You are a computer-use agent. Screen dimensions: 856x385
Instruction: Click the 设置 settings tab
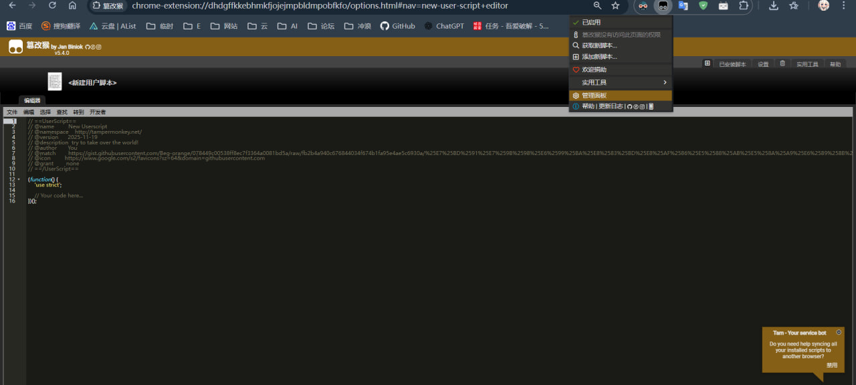pos(763,64)
